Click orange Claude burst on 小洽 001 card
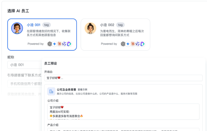 pyautogui.click(x=59, y=44)
